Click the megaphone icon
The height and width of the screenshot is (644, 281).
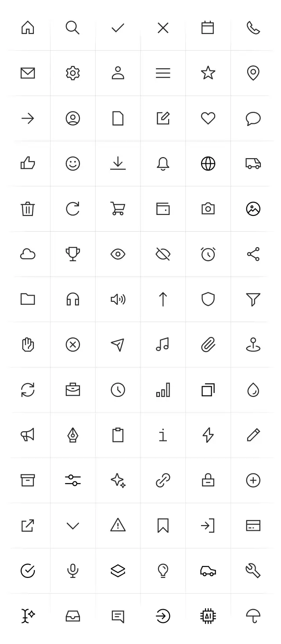click(28, 435)
